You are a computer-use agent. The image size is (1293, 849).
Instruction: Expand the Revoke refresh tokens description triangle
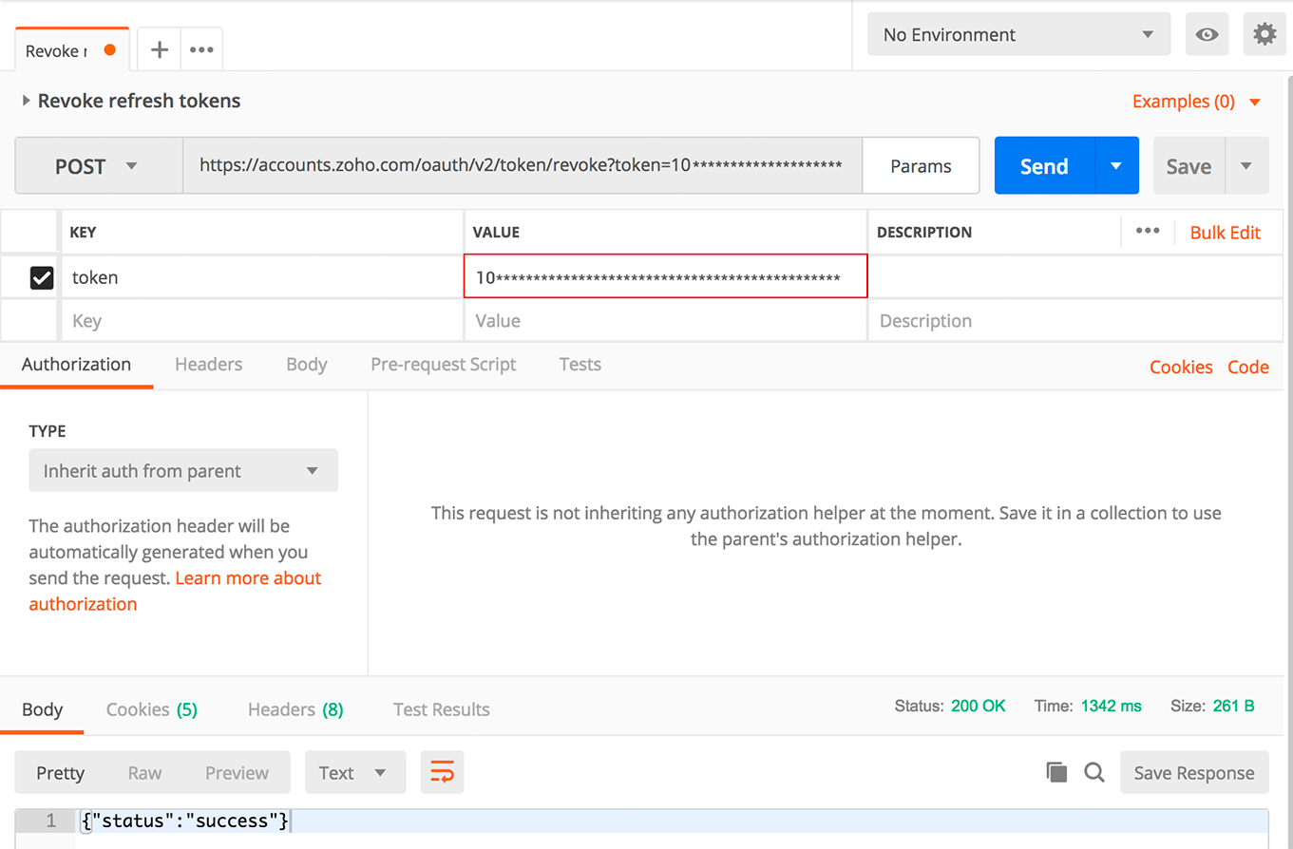click(27, 101)
